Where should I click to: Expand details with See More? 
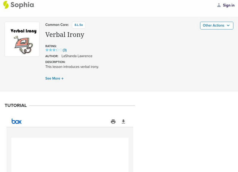(54, 79)
